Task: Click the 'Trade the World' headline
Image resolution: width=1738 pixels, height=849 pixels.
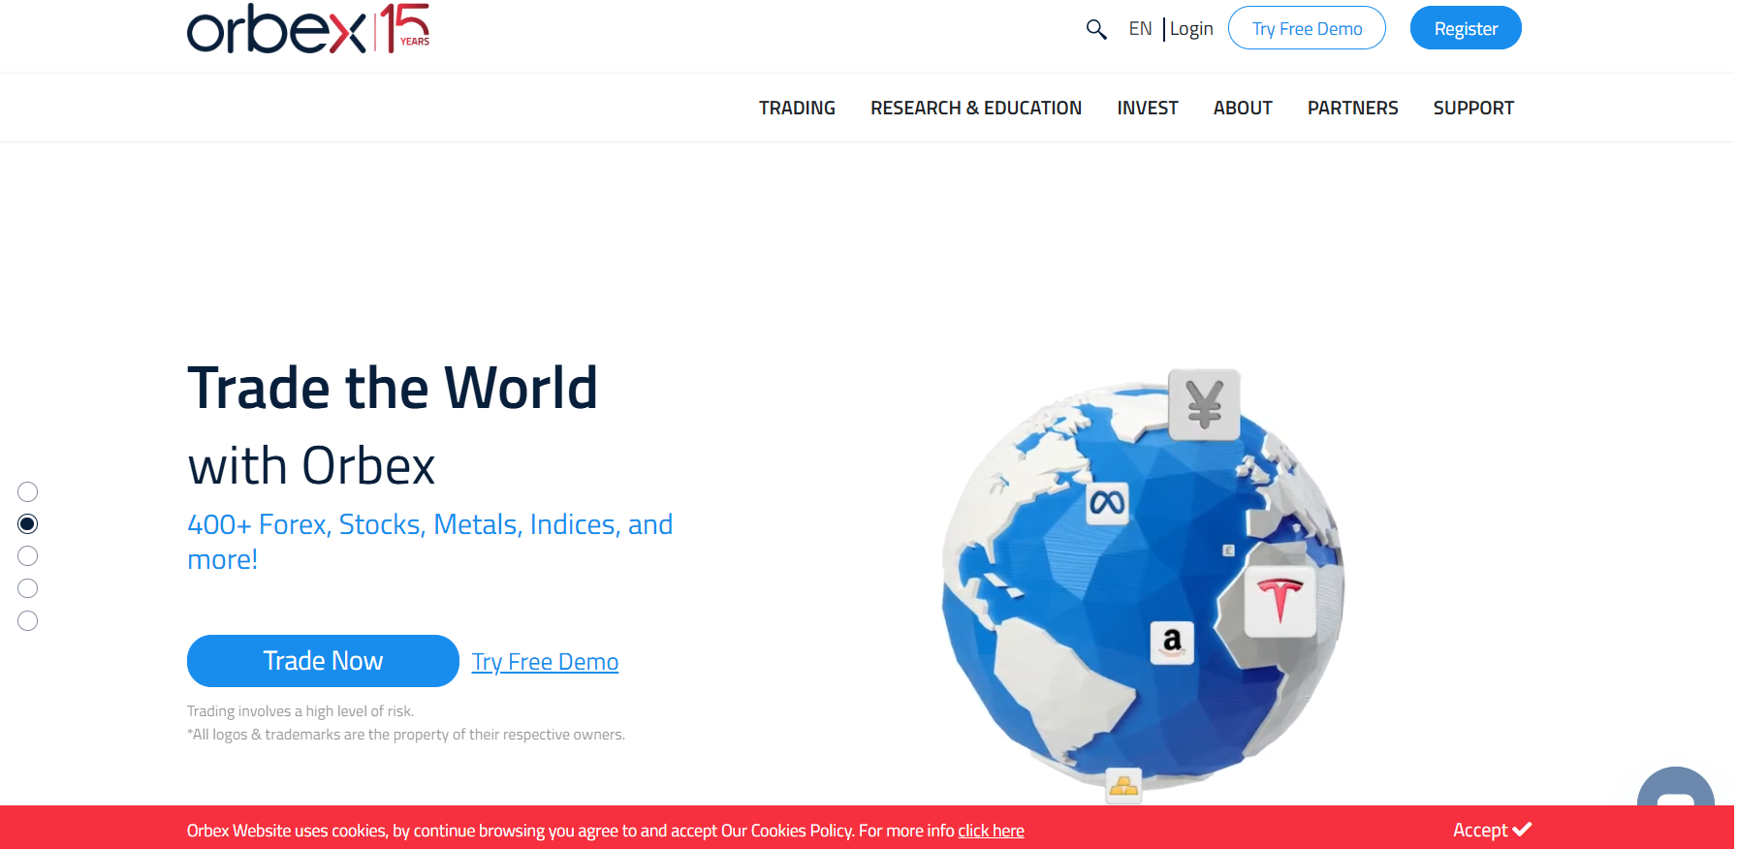Action: [392, 388]
